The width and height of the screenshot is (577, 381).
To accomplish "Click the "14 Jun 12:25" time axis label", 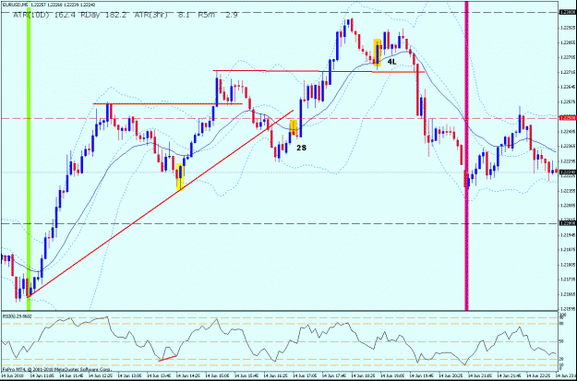I will pos(101,377).
